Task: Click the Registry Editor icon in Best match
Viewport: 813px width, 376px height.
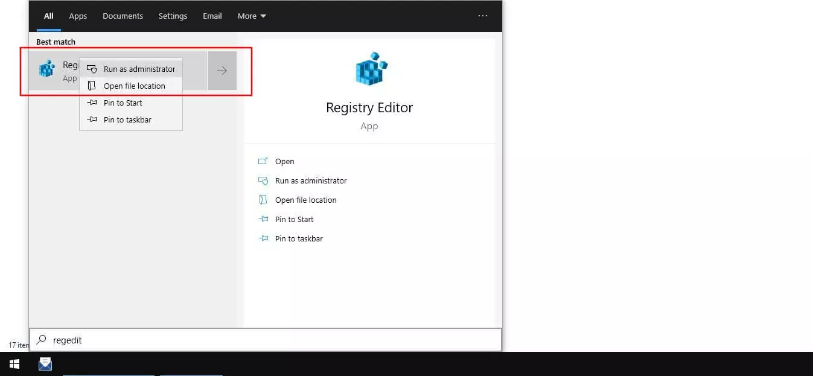Action: coord(46,70)
